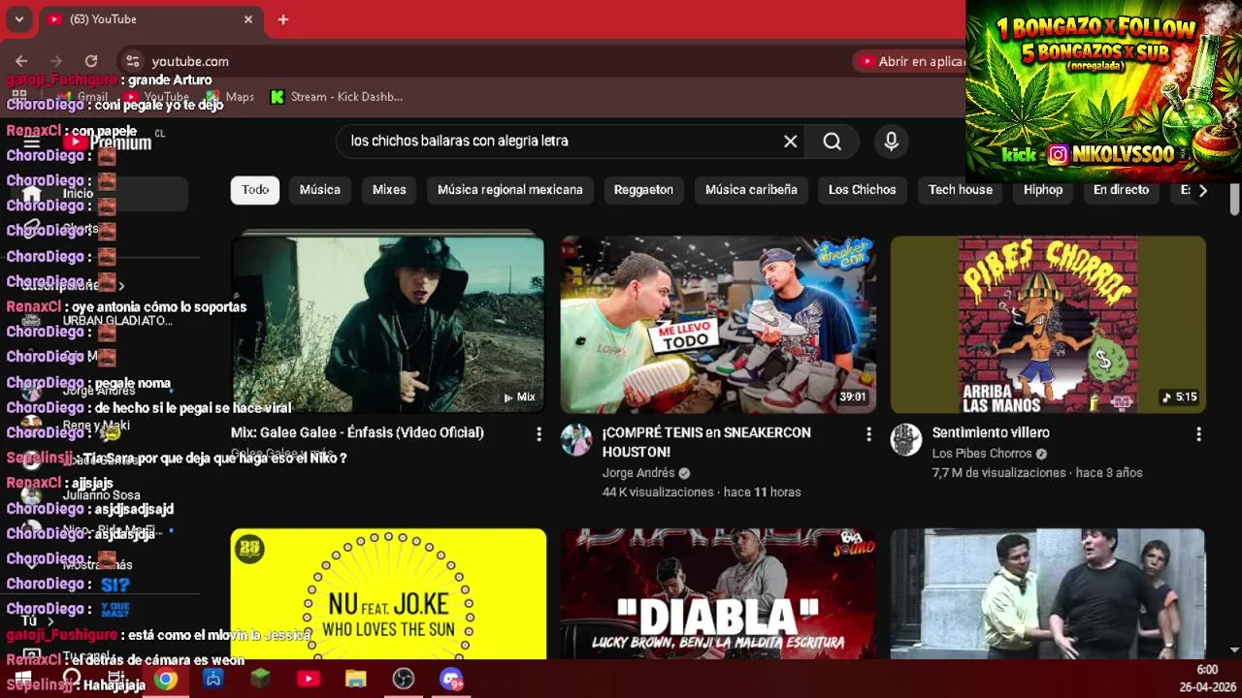This screenshot has height=698, width=1242.
Task: Open the Mix: Galee Galee - Énfasis title
Action: coord(357,433)
